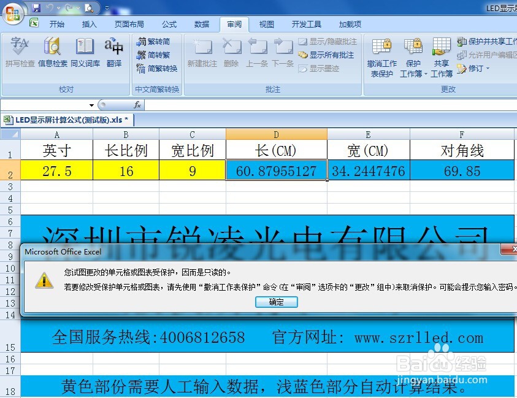The height and width of the screenshot is (398, 517).
Task: Click 保护并共享工作簿 option
Action: [x=487, y=42]
